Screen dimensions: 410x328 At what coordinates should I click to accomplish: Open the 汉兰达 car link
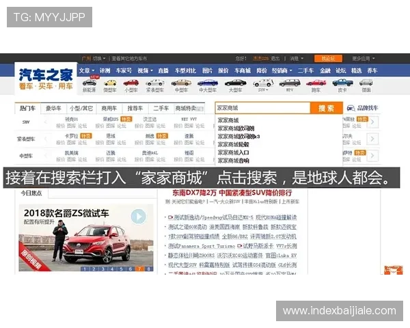(x=150, y=120)
